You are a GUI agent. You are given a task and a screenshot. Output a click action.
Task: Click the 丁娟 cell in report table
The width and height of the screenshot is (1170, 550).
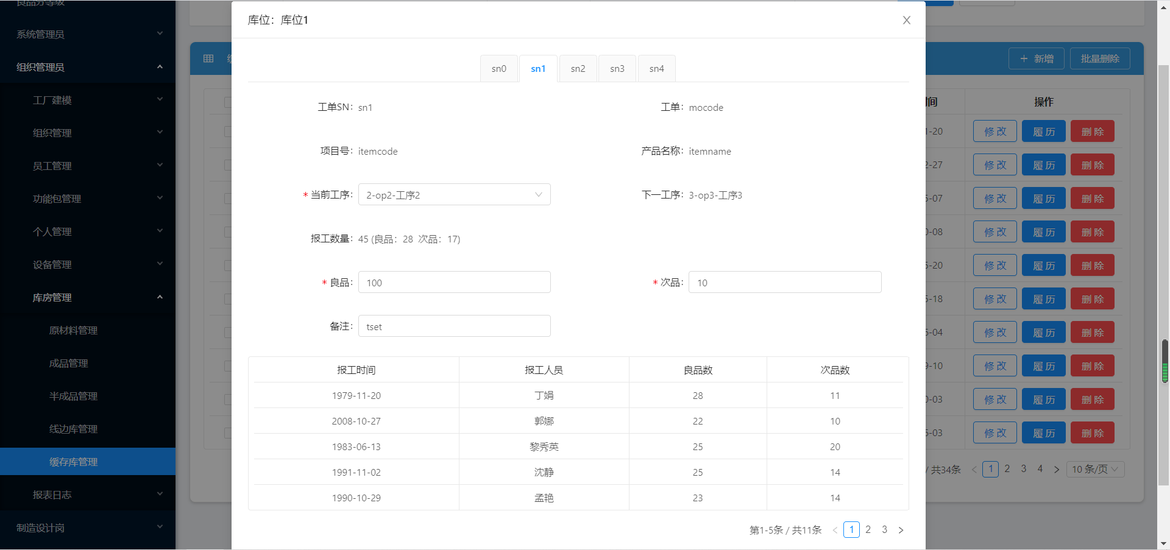pos(544,395)
